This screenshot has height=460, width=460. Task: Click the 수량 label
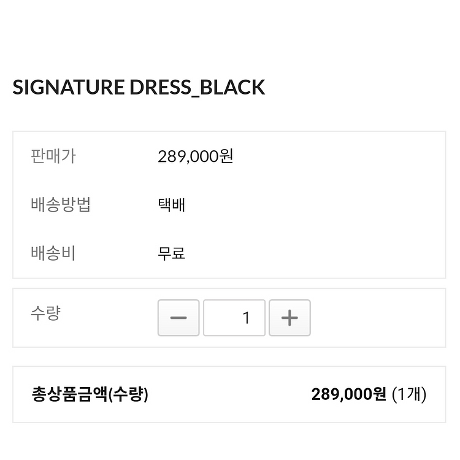point(45,314)
